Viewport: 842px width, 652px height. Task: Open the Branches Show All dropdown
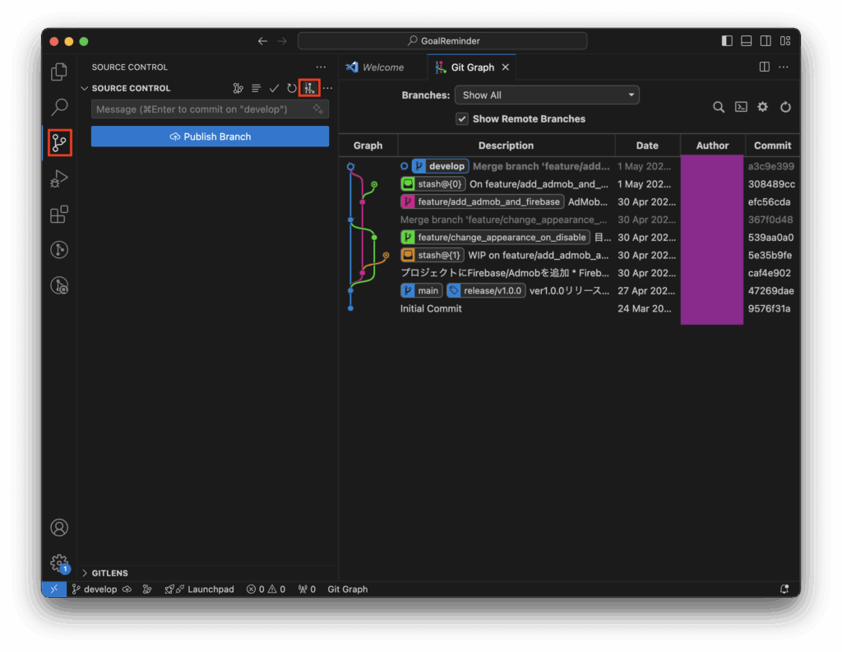coord(547,95)
